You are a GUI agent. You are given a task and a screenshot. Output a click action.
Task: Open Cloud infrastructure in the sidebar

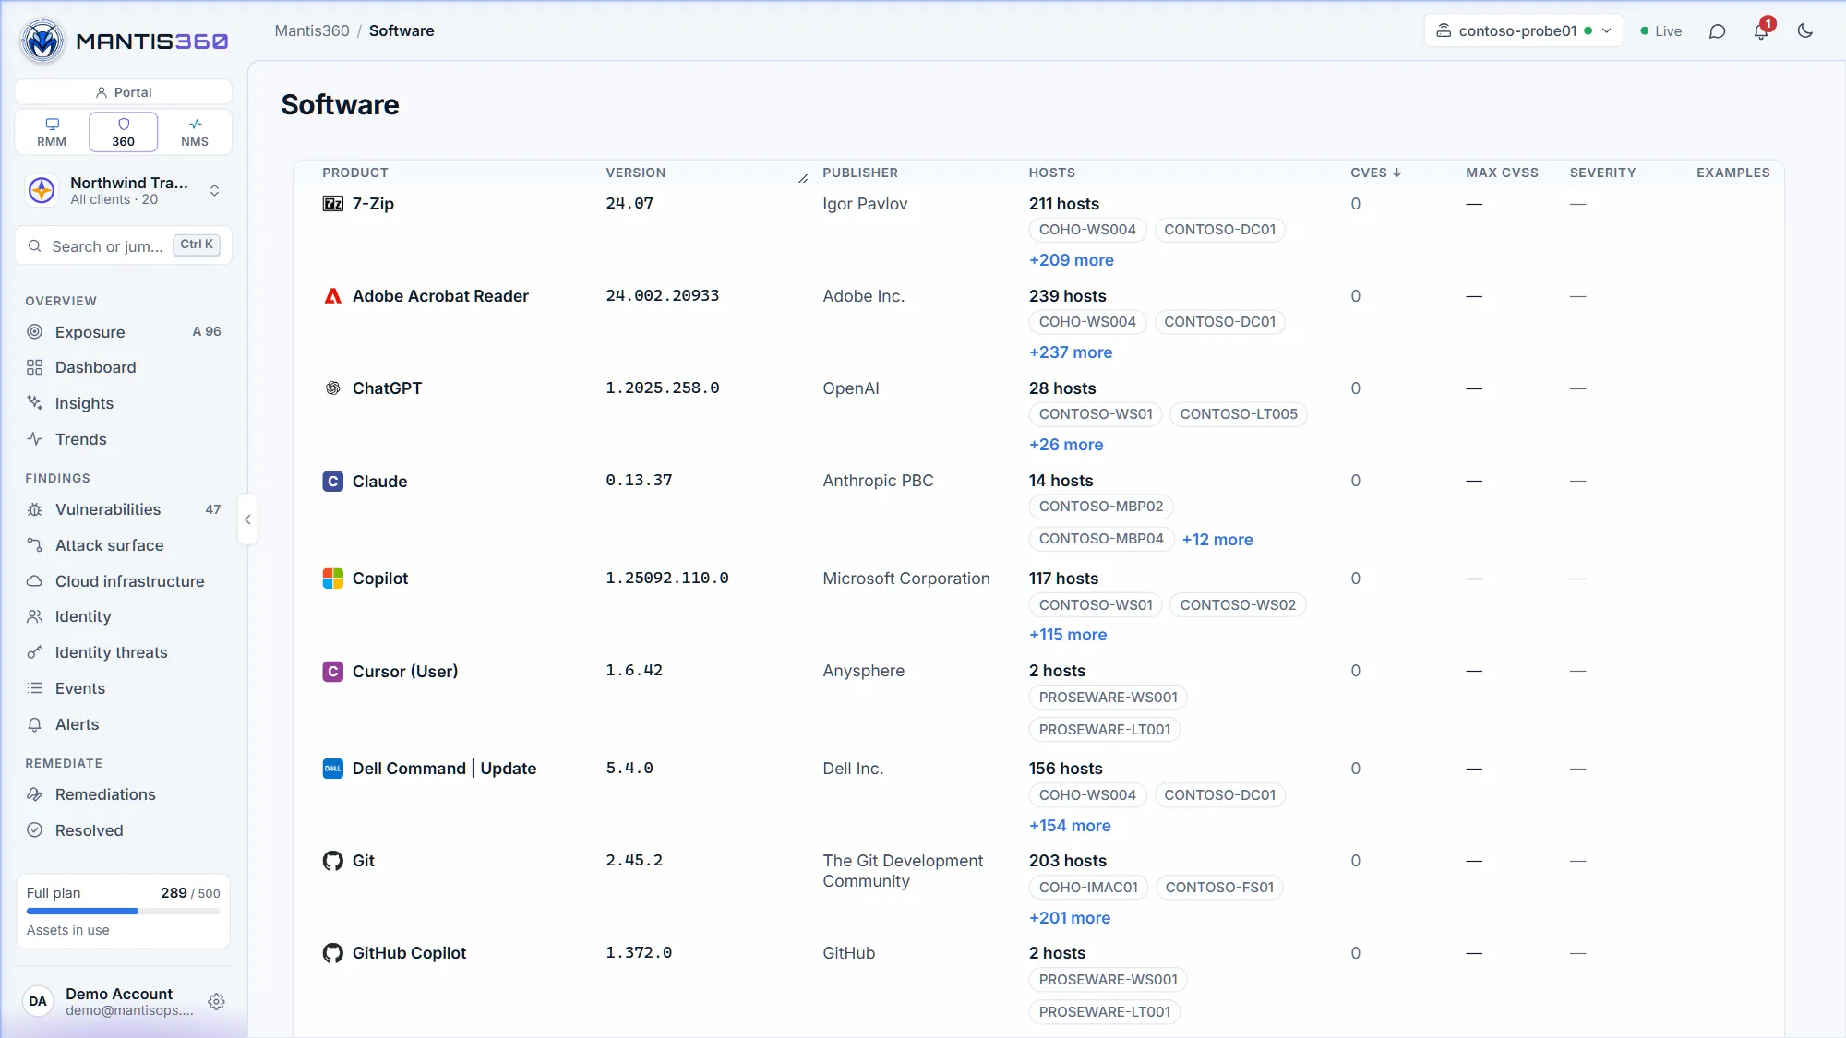pyautogui.click(x=124, y=581)
